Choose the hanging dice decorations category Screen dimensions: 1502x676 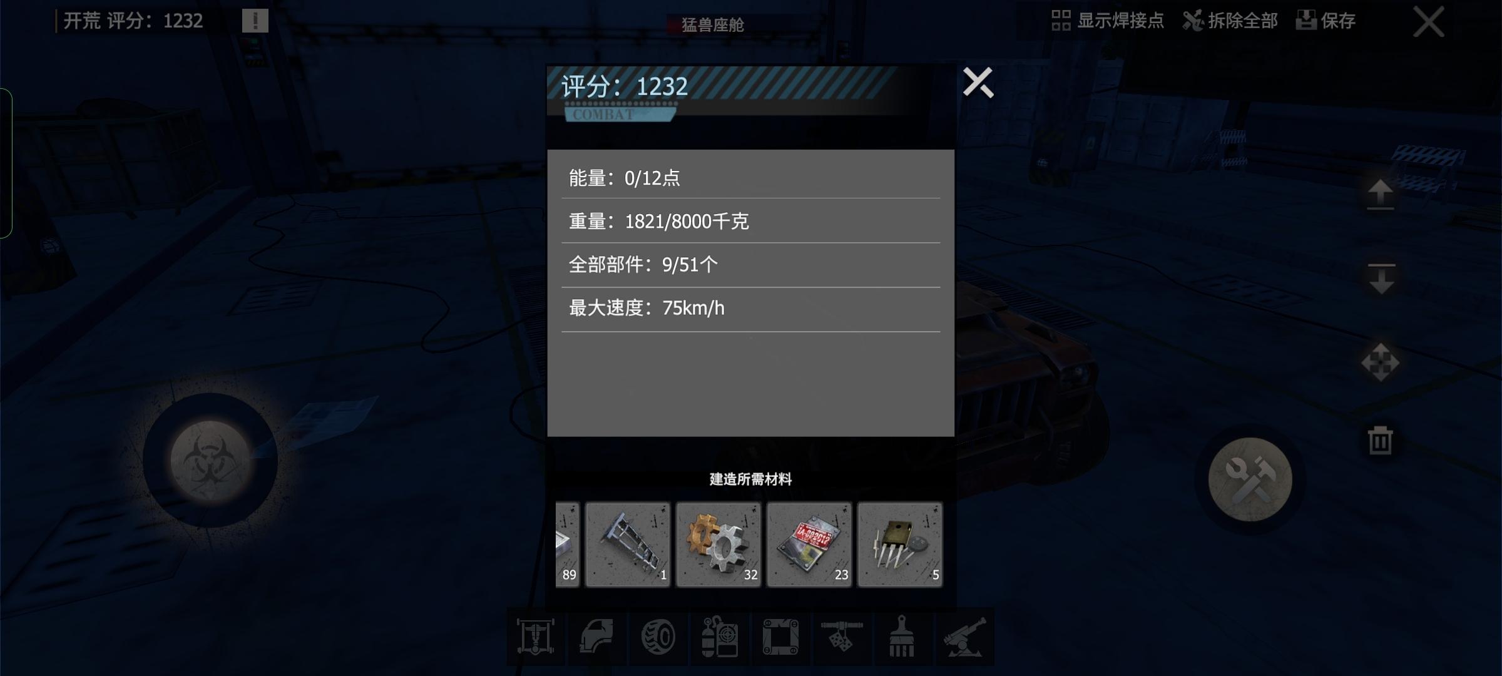(x=842, y=637)
